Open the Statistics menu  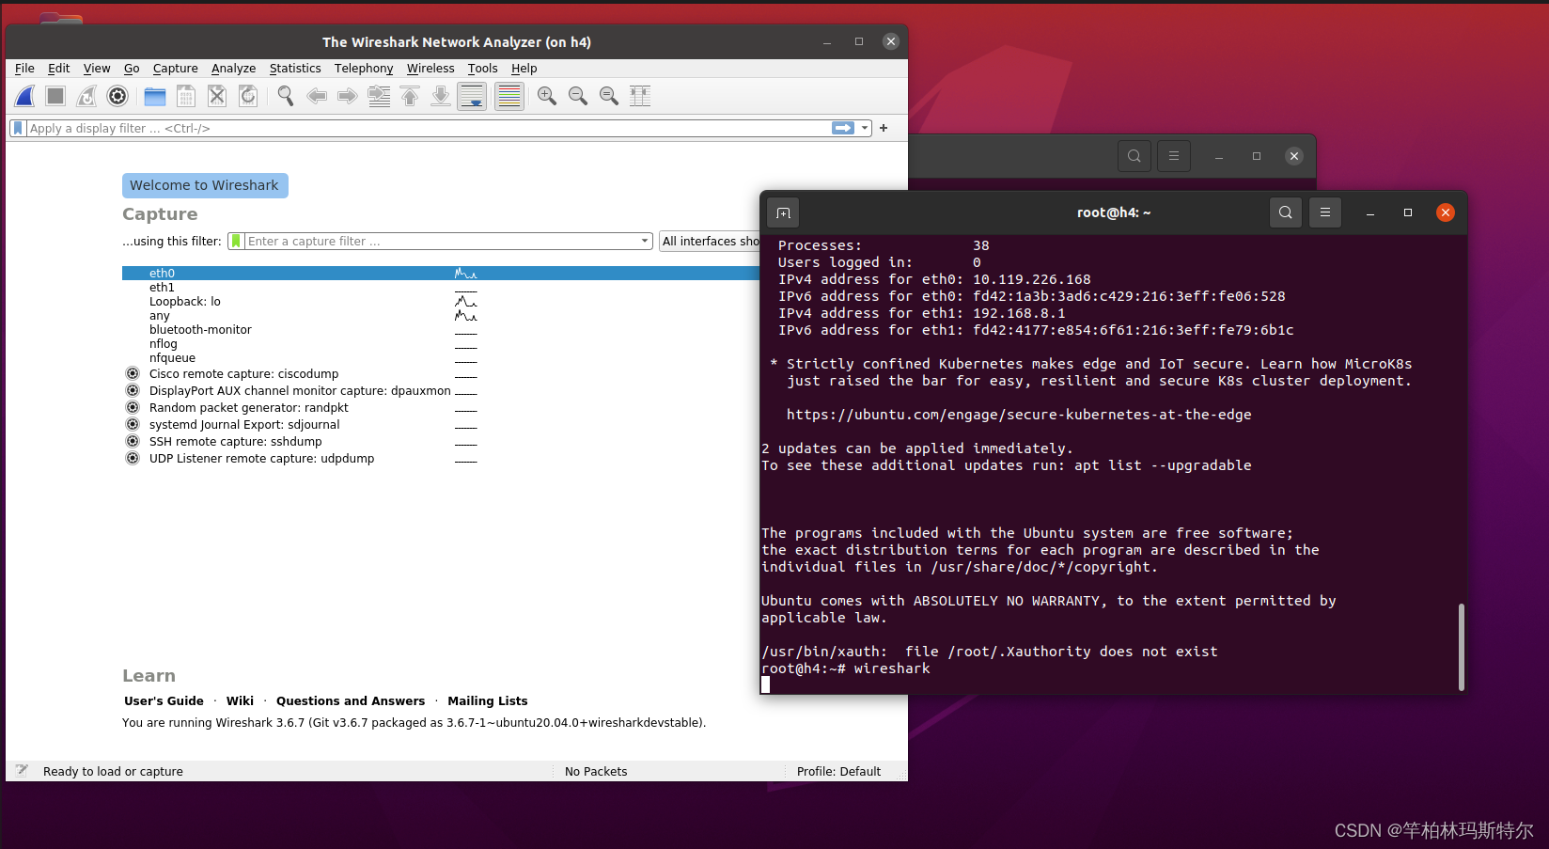295,68
